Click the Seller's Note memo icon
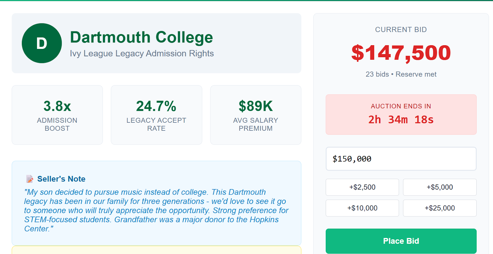This screenshot has height=254, width=493. [x=30, y=179]
